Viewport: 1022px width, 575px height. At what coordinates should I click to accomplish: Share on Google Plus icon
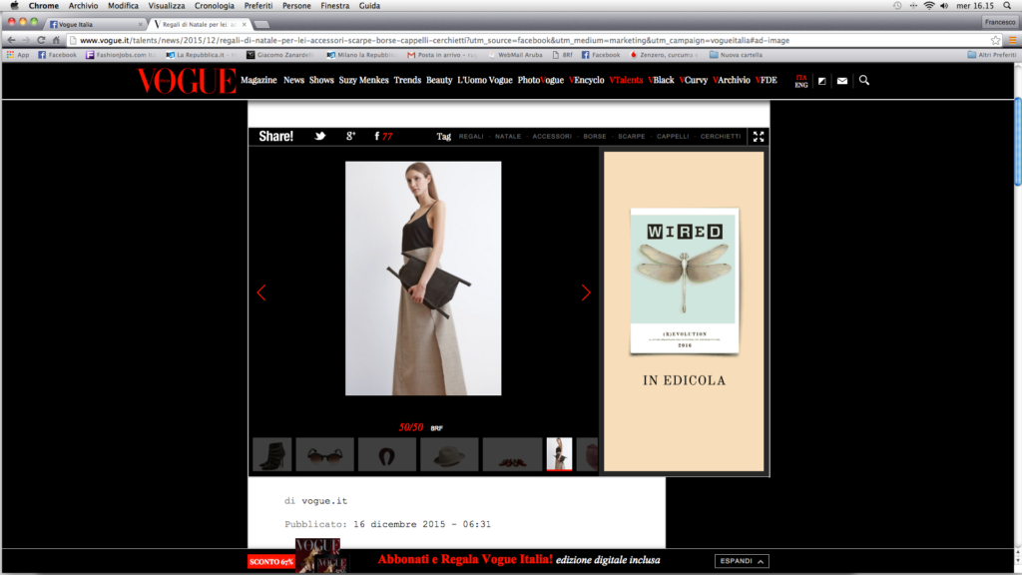350,136
